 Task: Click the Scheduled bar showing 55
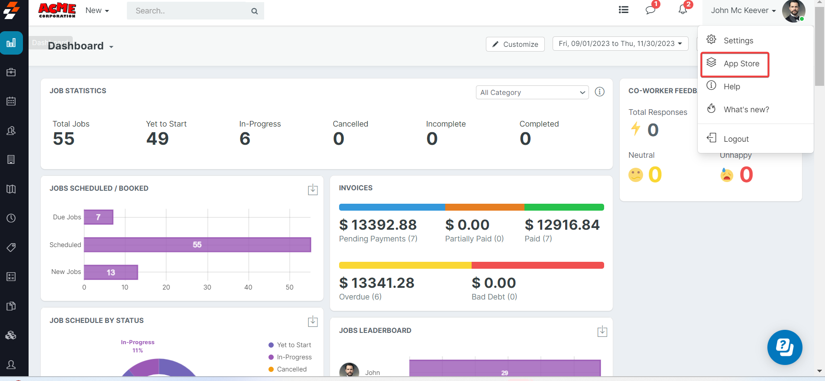[x=197, y=245]
